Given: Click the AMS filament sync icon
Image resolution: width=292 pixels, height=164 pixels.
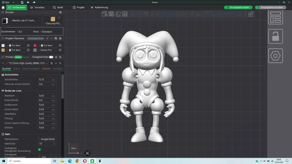Looking at the screenshot, I should (56, 38).
